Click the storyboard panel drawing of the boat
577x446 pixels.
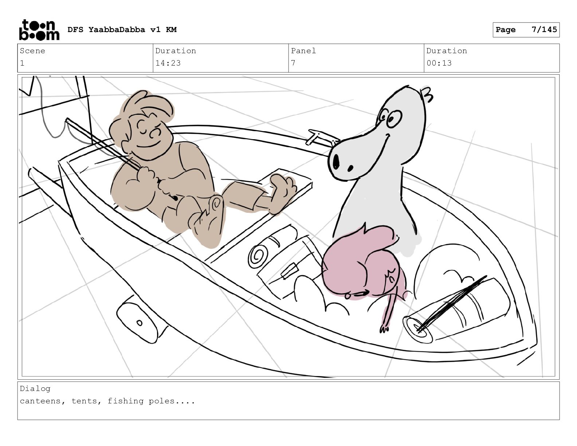pos(288,227)
